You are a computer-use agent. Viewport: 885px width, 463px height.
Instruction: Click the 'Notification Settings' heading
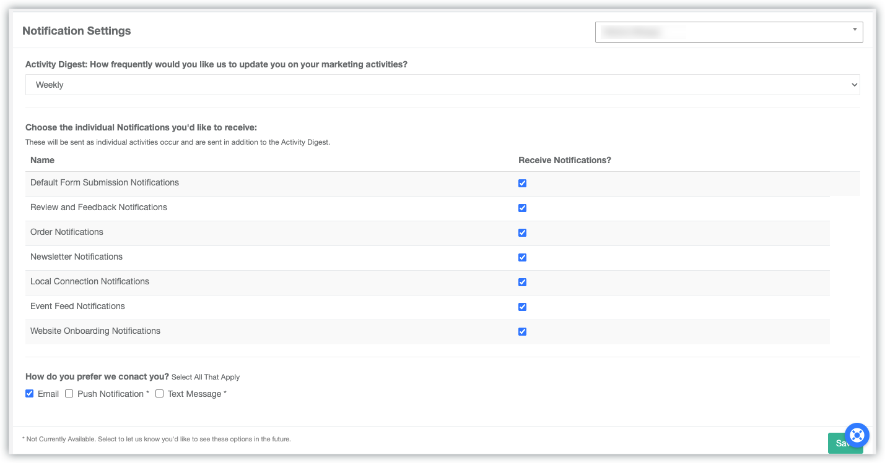point(77,31)
